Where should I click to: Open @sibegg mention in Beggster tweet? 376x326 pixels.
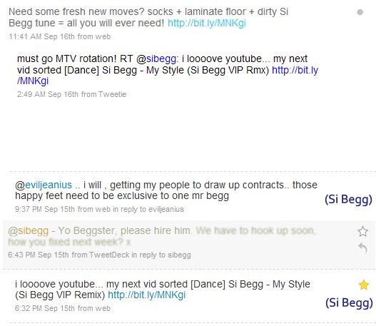tap(29, 230)
